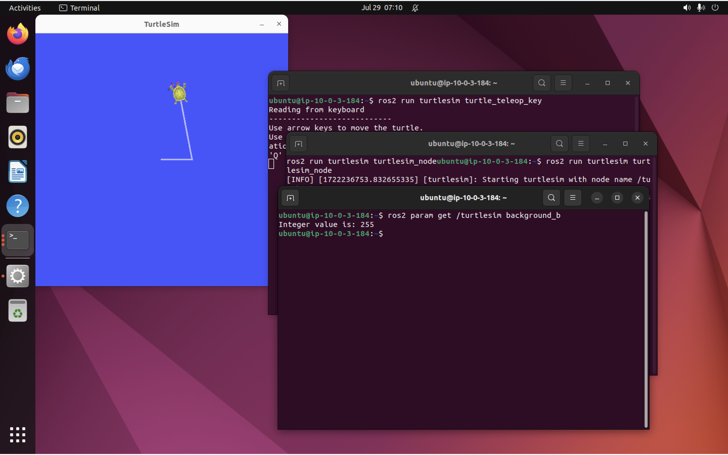Open Thunderbird mail from the dock
This screenshot has width=728, height=455.
[17, 68]
